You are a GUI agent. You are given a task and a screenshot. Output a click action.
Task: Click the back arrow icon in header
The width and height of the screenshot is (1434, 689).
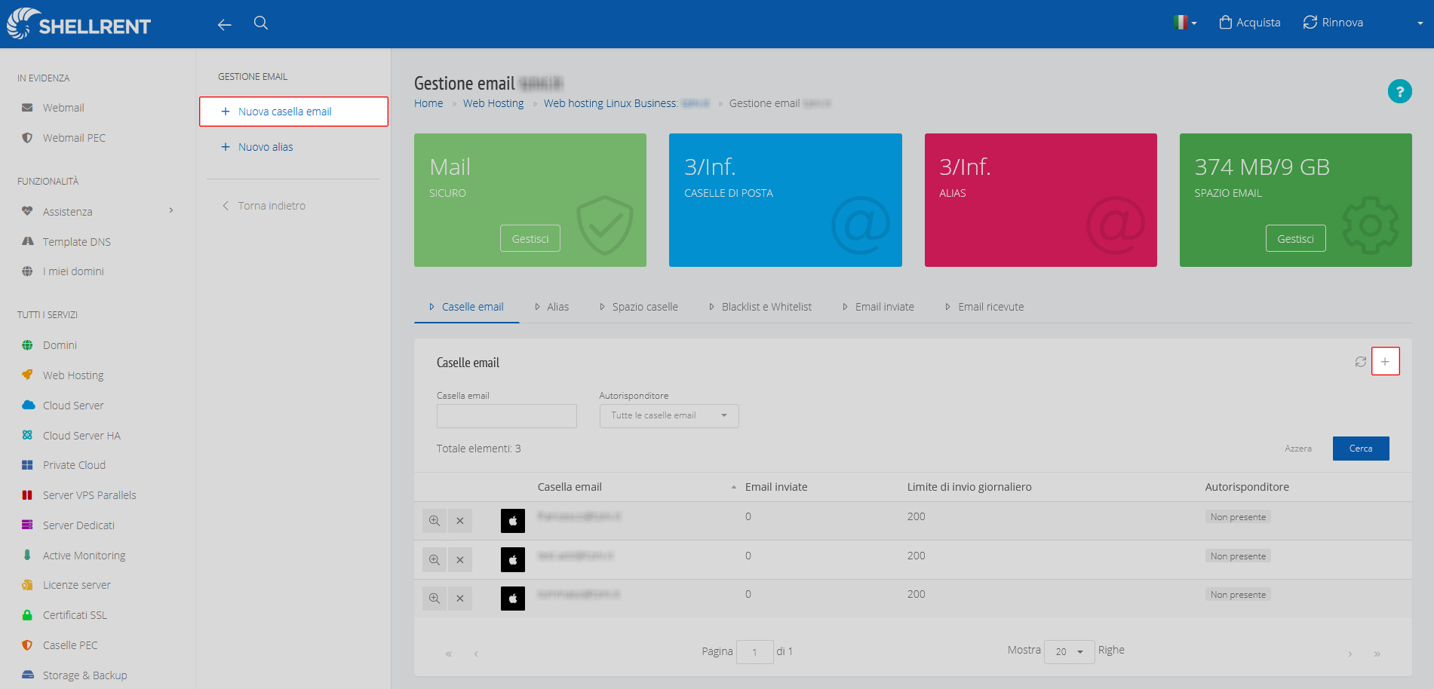click(224, 25)
